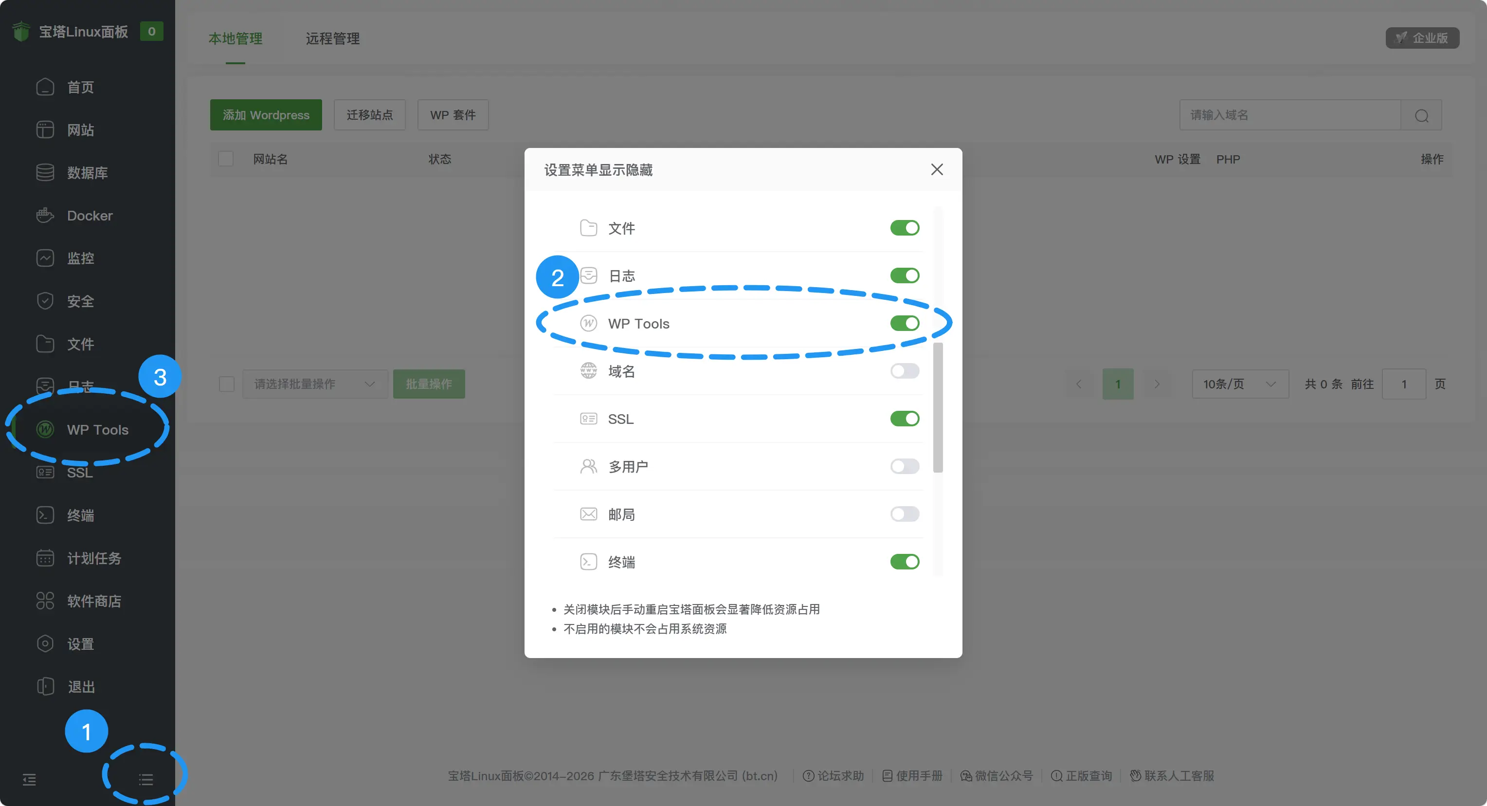
Task: Enable the 邮局 menu switch
Action: (905, 514)
